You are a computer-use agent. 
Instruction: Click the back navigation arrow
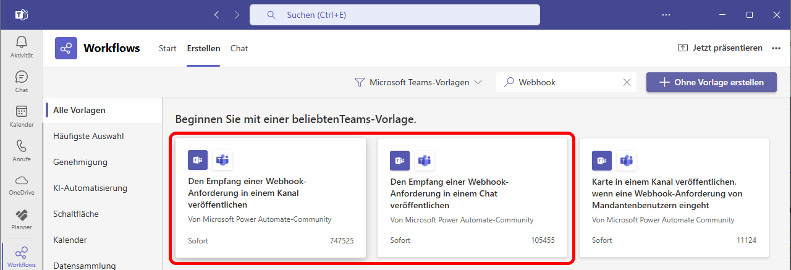coord(216,15)
